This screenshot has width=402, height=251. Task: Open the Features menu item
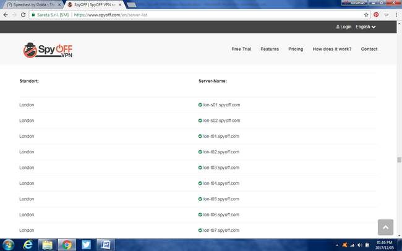(270, 49)
